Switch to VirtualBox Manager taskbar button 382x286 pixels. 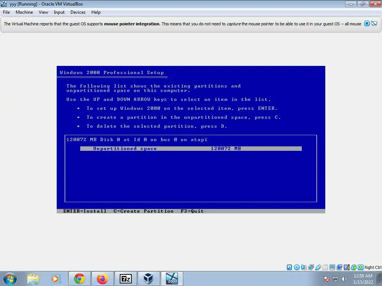pos(148,279)
